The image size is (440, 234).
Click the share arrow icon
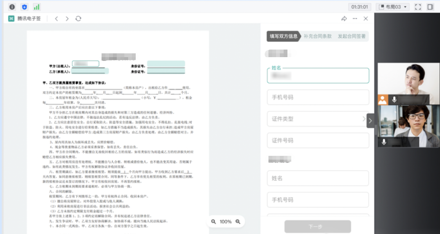coord(344,18)
